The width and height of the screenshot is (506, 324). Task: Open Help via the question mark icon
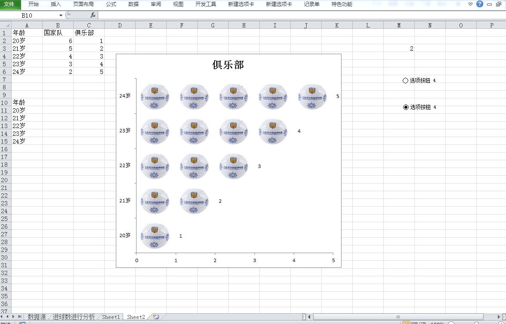point(479,4)
